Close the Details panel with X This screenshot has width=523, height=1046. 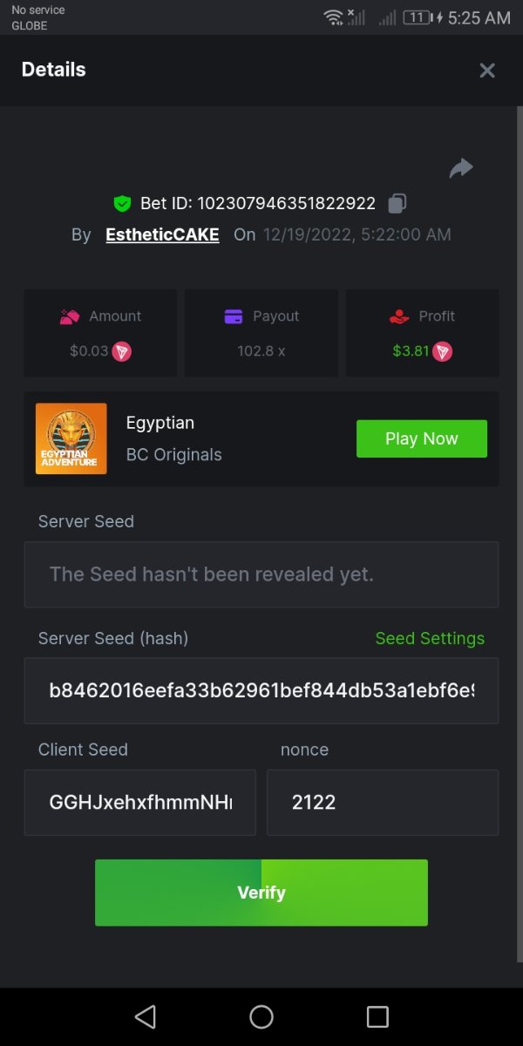[x=487, y=71]
